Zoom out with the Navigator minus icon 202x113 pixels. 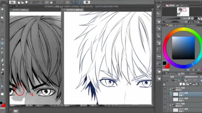[189, 18]
